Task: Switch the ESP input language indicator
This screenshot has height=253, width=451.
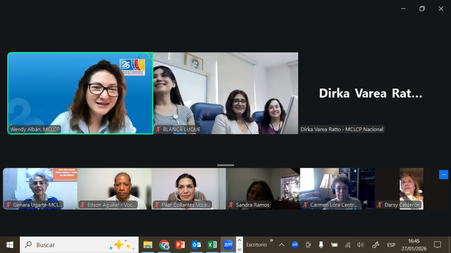Action: pos(391,245)
